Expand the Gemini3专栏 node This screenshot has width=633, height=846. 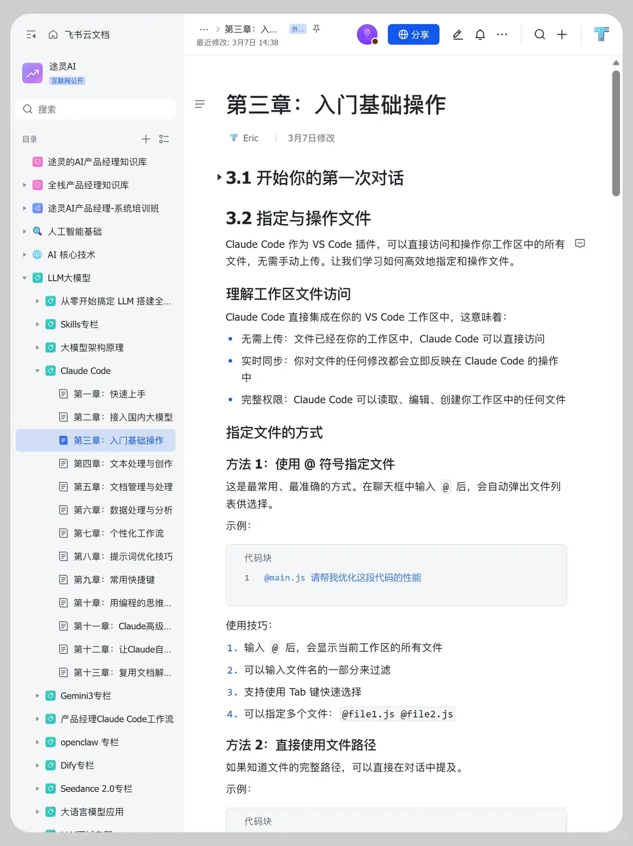tap(38, 696)
